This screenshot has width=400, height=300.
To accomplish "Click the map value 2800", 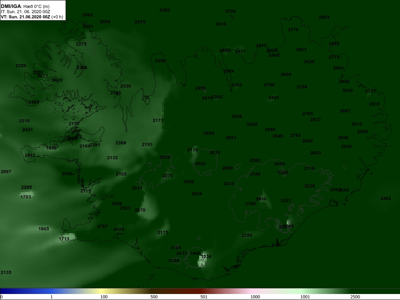I will click(x=286, y=74).
